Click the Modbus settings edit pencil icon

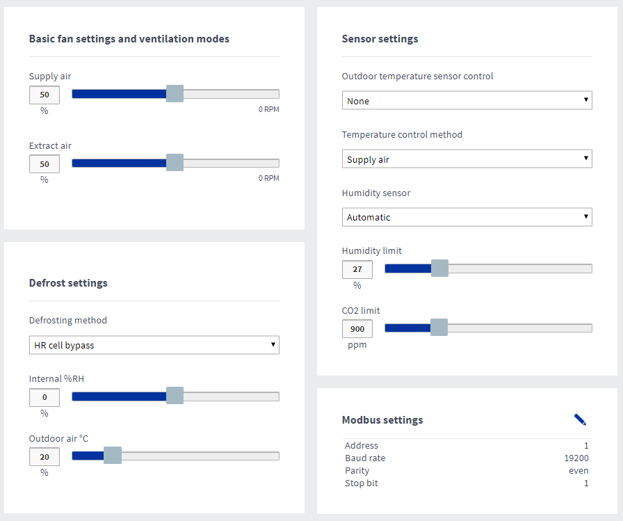[x=580, y=419]
